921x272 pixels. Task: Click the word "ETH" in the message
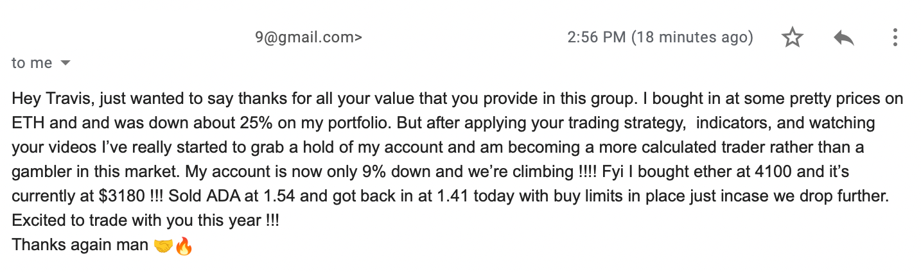point(25,123)
